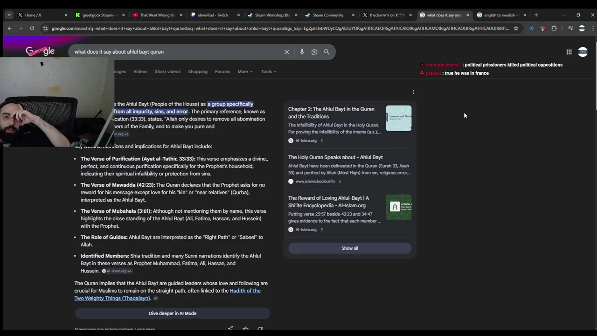View site information icon in address bar
Viewport: 597px width, 336px height.
point(45,28)
